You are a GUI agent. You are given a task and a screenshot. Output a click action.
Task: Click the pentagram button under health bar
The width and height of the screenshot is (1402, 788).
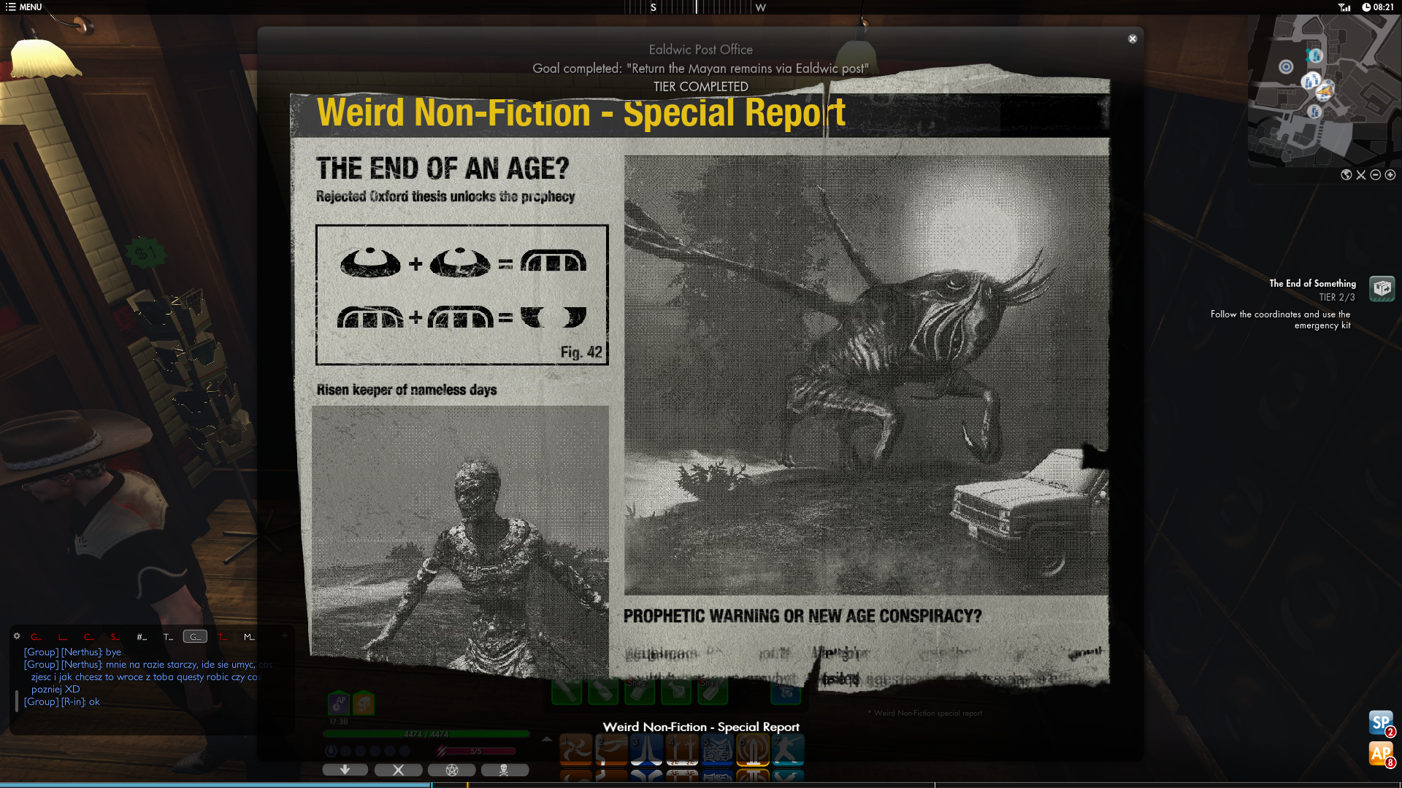(x=451, y=770)
